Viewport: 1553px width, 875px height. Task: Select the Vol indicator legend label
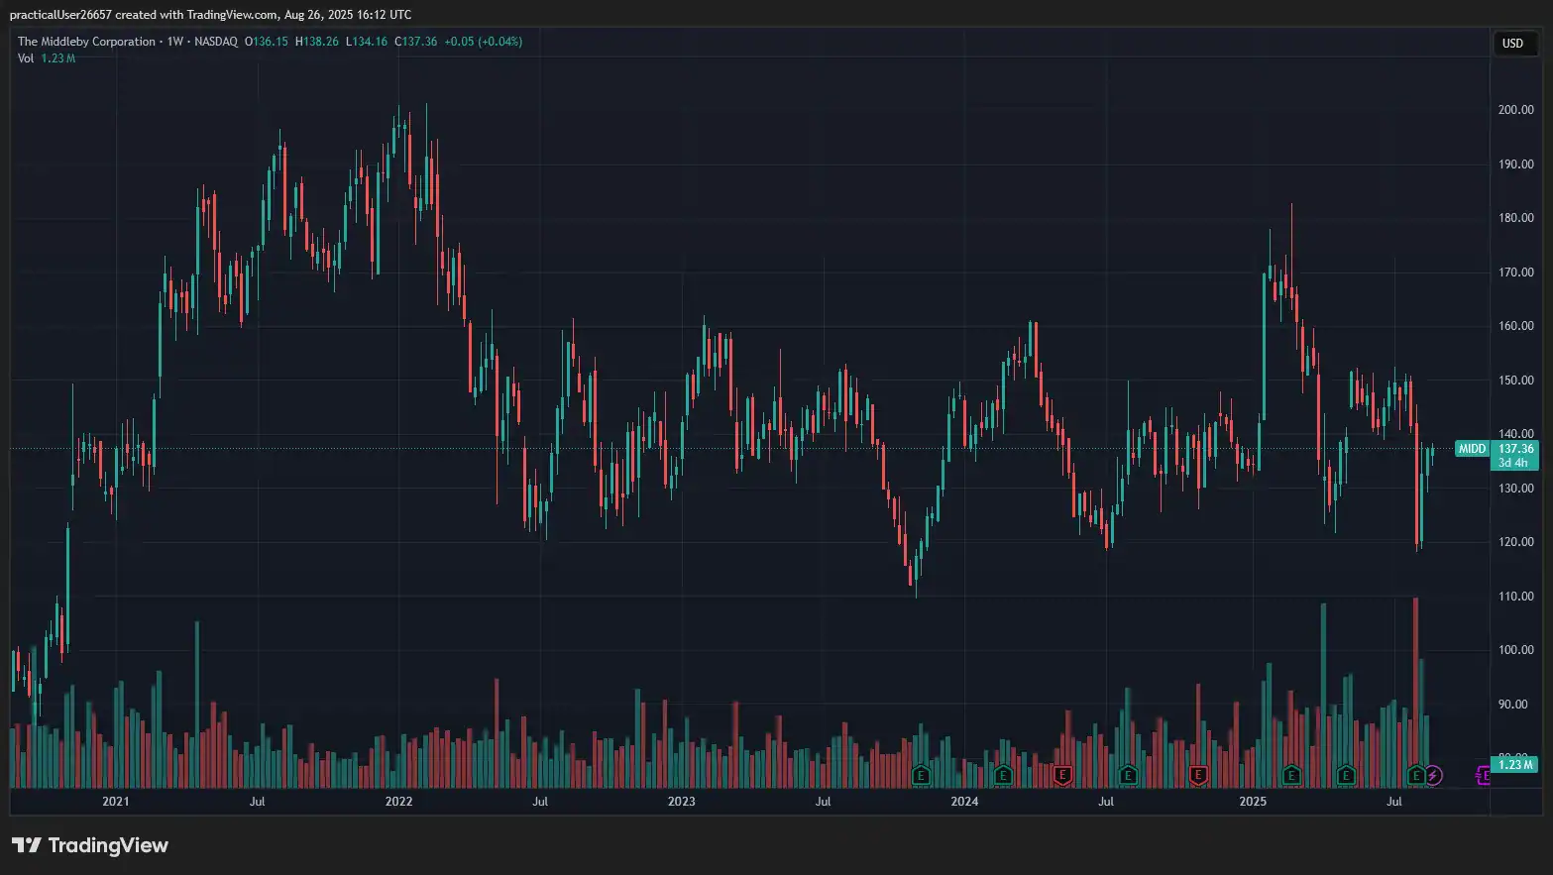tap(26, 58)
